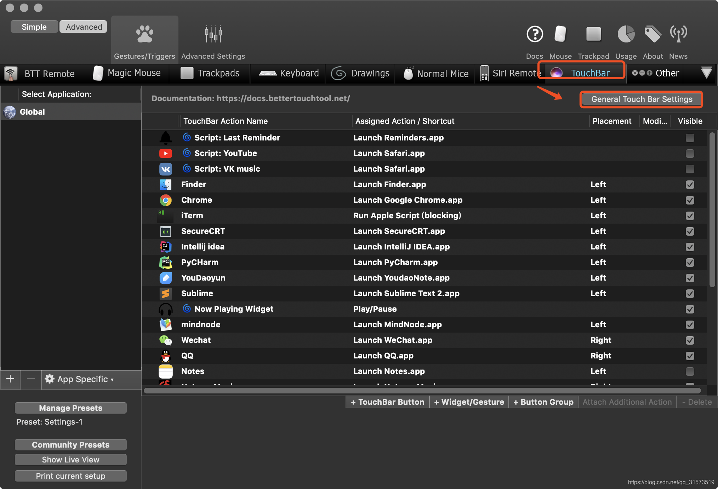Image resolution: width=718 pixels, height=489 pixels.
Task: Click the About tag icon
Action: tap(653, 35)
